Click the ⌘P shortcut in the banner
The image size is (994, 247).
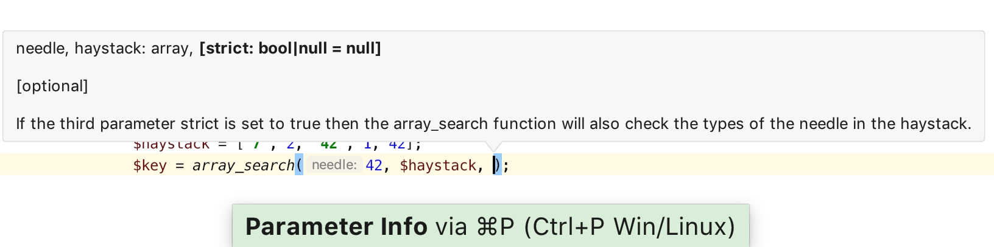click(x=496, y=226)
